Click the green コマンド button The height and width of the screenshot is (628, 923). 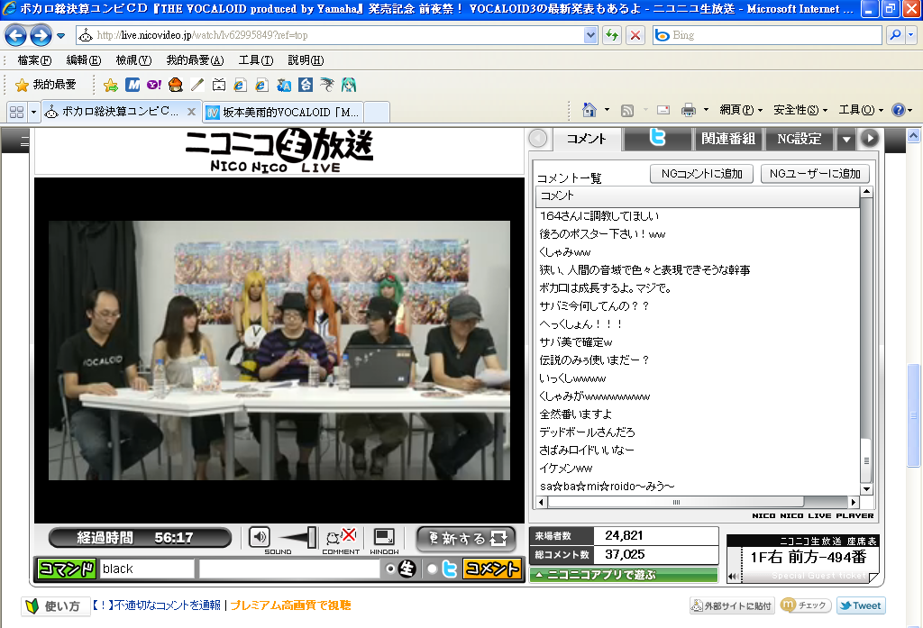(67, 569)
